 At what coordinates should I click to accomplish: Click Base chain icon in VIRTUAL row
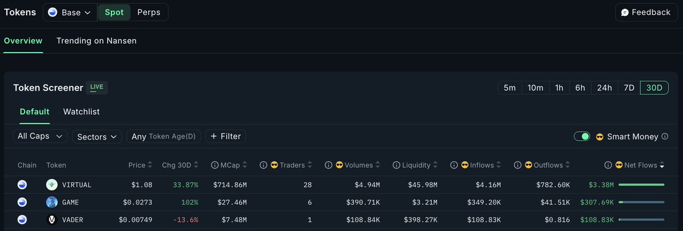coord(22,184)
